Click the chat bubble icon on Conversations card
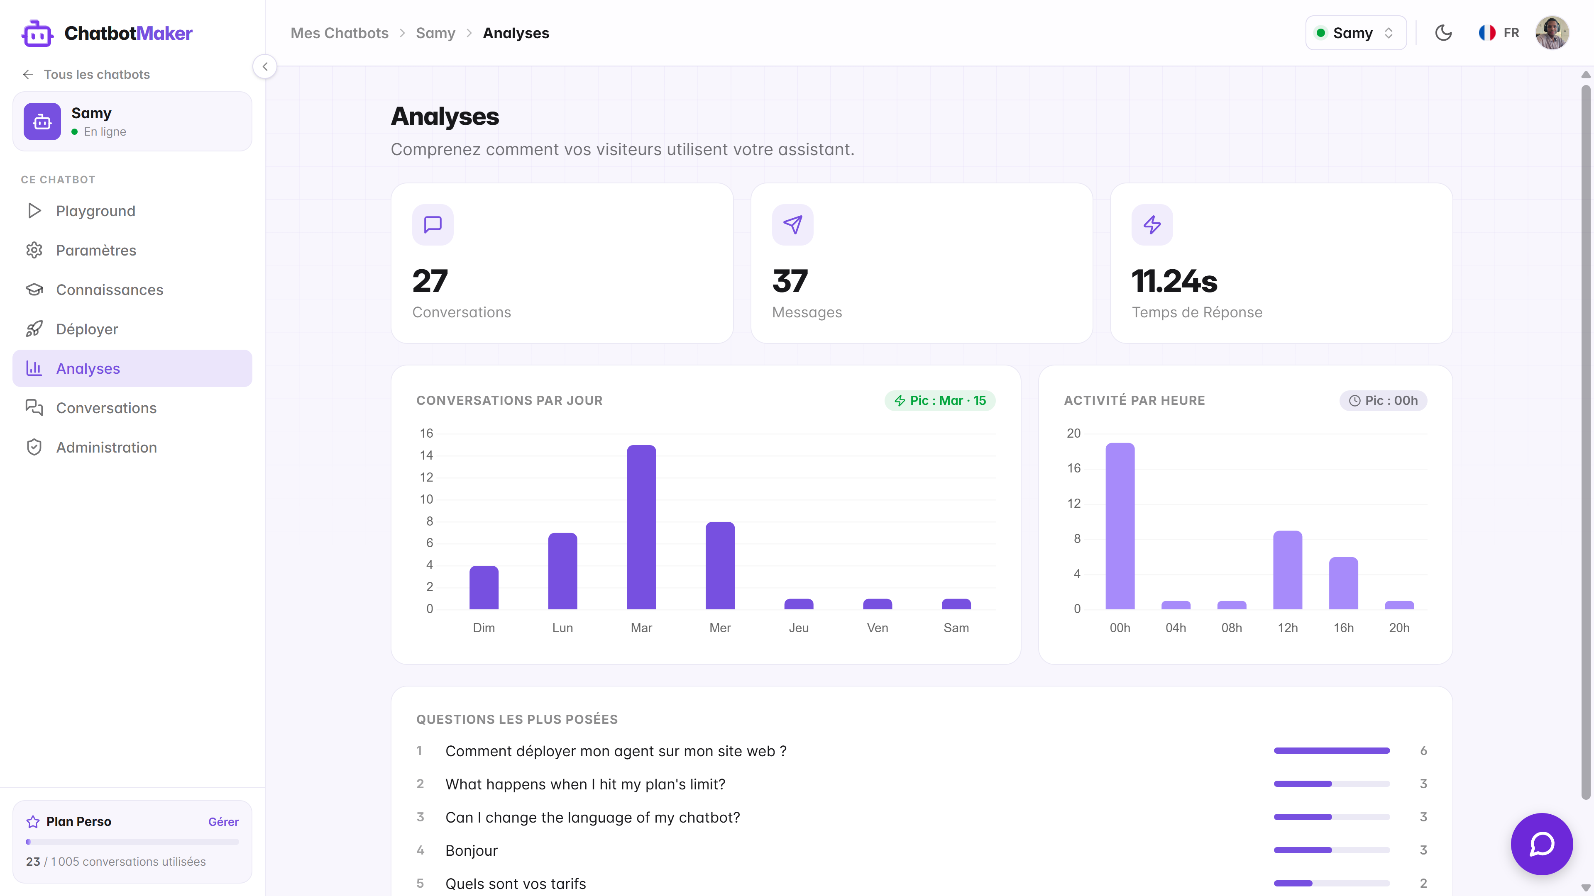The image size is (1594, 896). tap(433, 224)
